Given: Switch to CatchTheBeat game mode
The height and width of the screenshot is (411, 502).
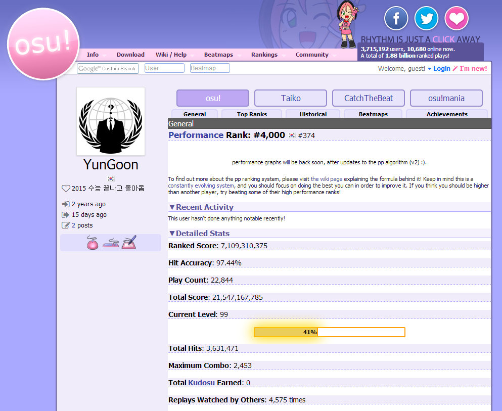Looking at the screenshot, I should [x=369, y=98].
